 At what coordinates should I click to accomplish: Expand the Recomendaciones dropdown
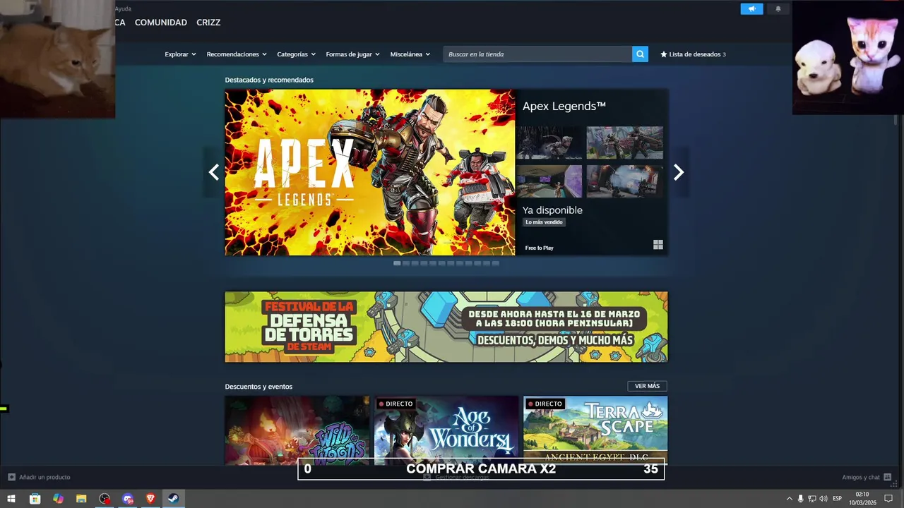click(x=237, y=54)
